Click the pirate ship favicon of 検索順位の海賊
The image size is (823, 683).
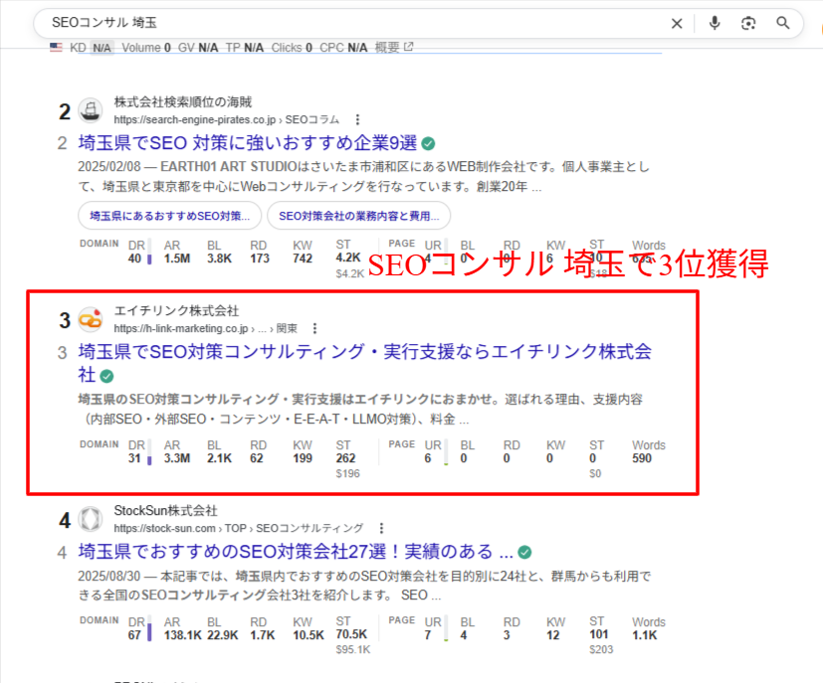[91, 110]
